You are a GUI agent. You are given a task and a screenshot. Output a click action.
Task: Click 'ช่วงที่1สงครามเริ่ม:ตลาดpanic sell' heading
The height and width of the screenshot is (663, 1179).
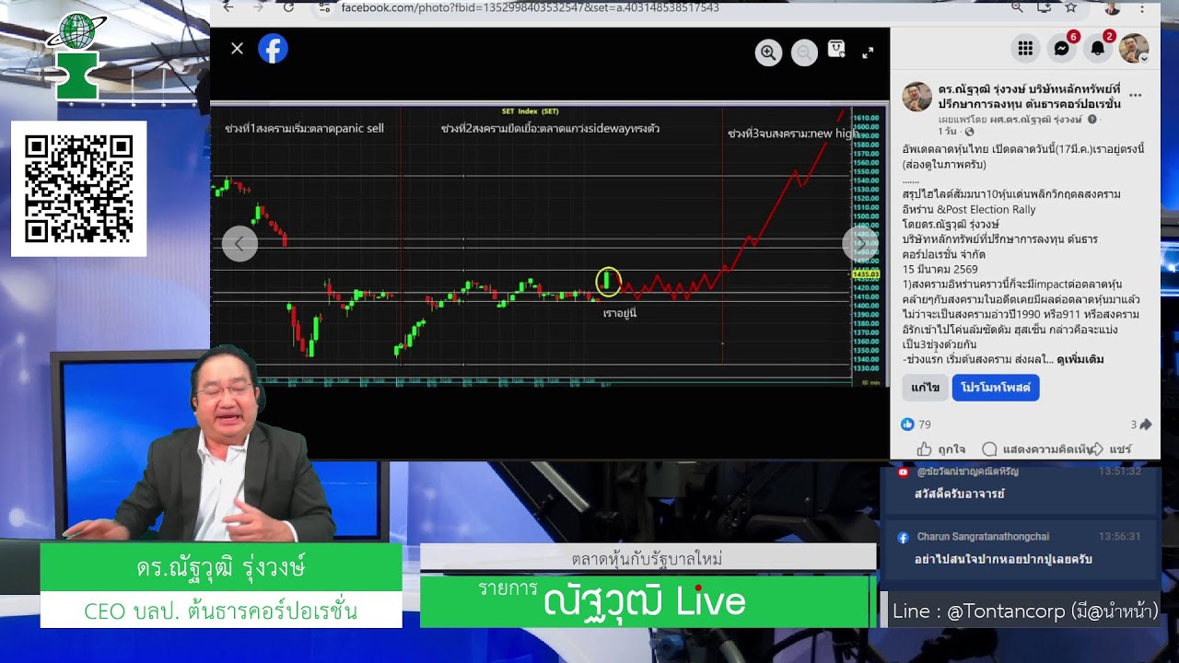point(304,129)
